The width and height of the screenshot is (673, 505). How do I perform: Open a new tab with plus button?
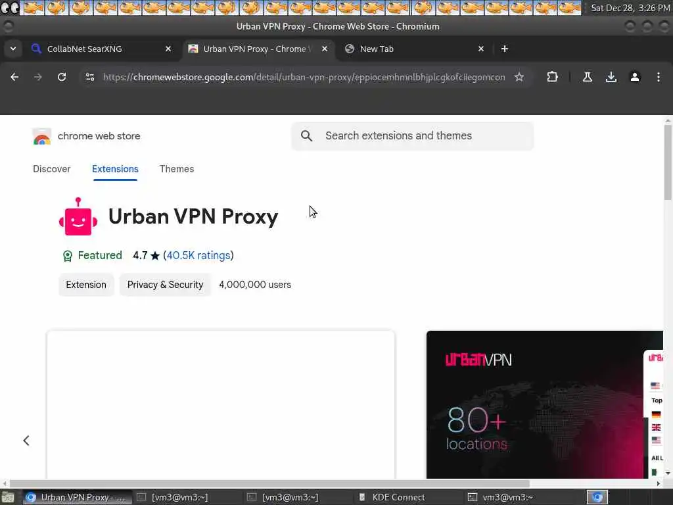pos(504,49)
